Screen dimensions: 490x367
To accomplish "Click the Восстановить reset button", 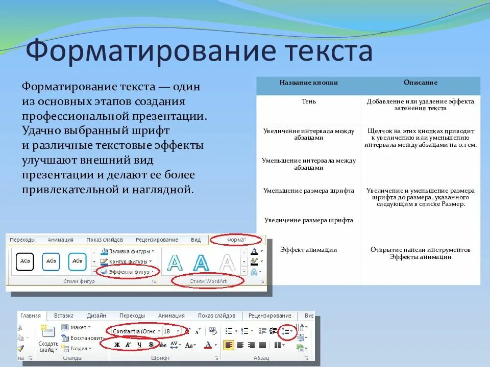I will click(83, 338).
